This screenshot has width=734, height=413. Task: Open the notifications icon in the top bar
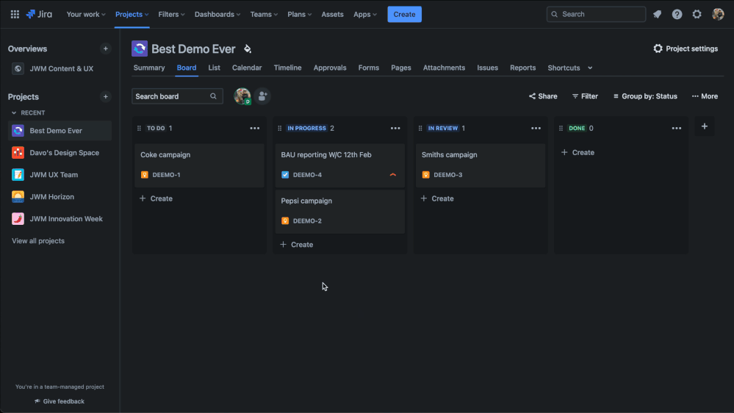pos(657,14)
